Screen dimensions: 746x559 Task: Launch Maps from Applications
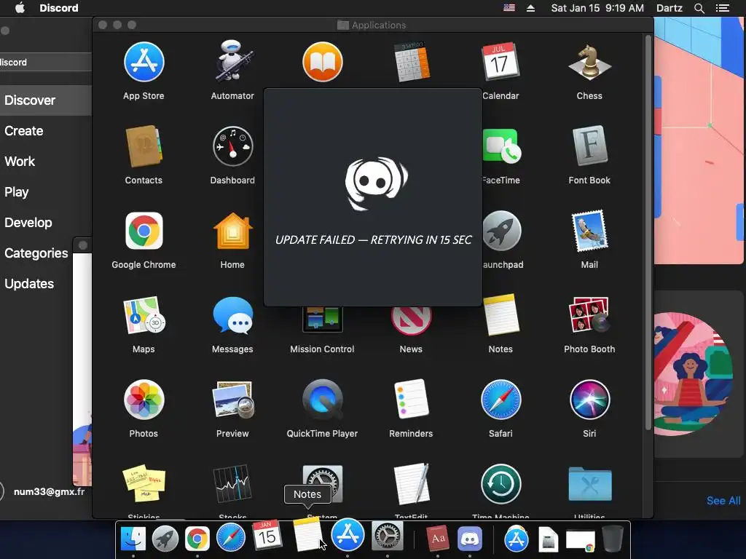144,315
